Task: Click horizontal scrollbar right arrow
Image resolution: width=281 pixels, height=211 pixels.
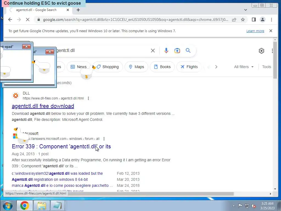Action: click(x=270, y=194)
